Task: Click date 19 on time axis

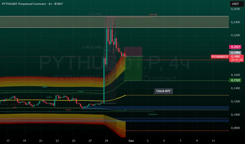Action: point(24,141)
